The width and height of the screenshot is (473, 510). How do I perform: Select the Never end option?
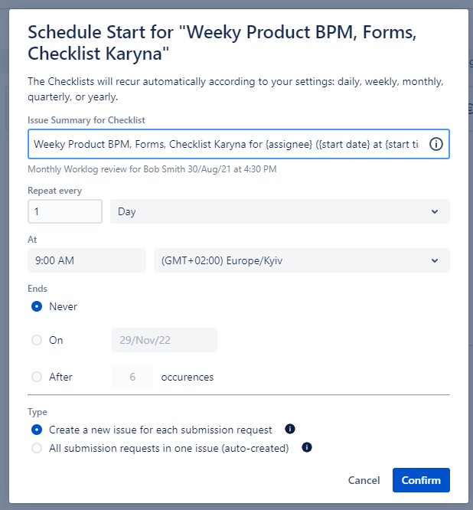(x=37, y=306)
